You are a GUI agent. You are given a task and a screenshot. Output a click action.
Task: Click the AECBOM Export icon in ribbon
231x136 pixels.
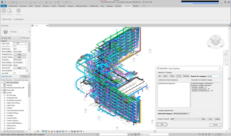[4, 11]
